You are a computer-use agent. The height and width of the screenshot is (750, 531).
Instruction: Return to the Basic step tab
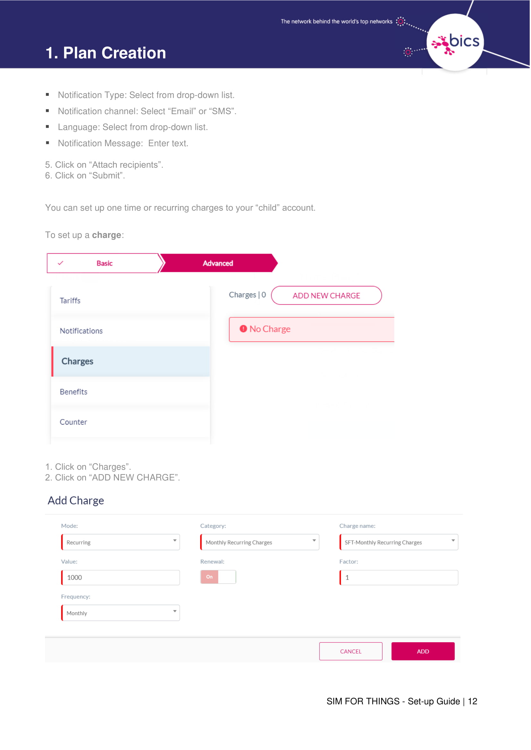click(x=104, y=263)
